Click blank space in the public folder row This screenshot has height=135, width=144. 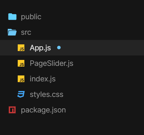pyautogui.click(x=92, y=17)
